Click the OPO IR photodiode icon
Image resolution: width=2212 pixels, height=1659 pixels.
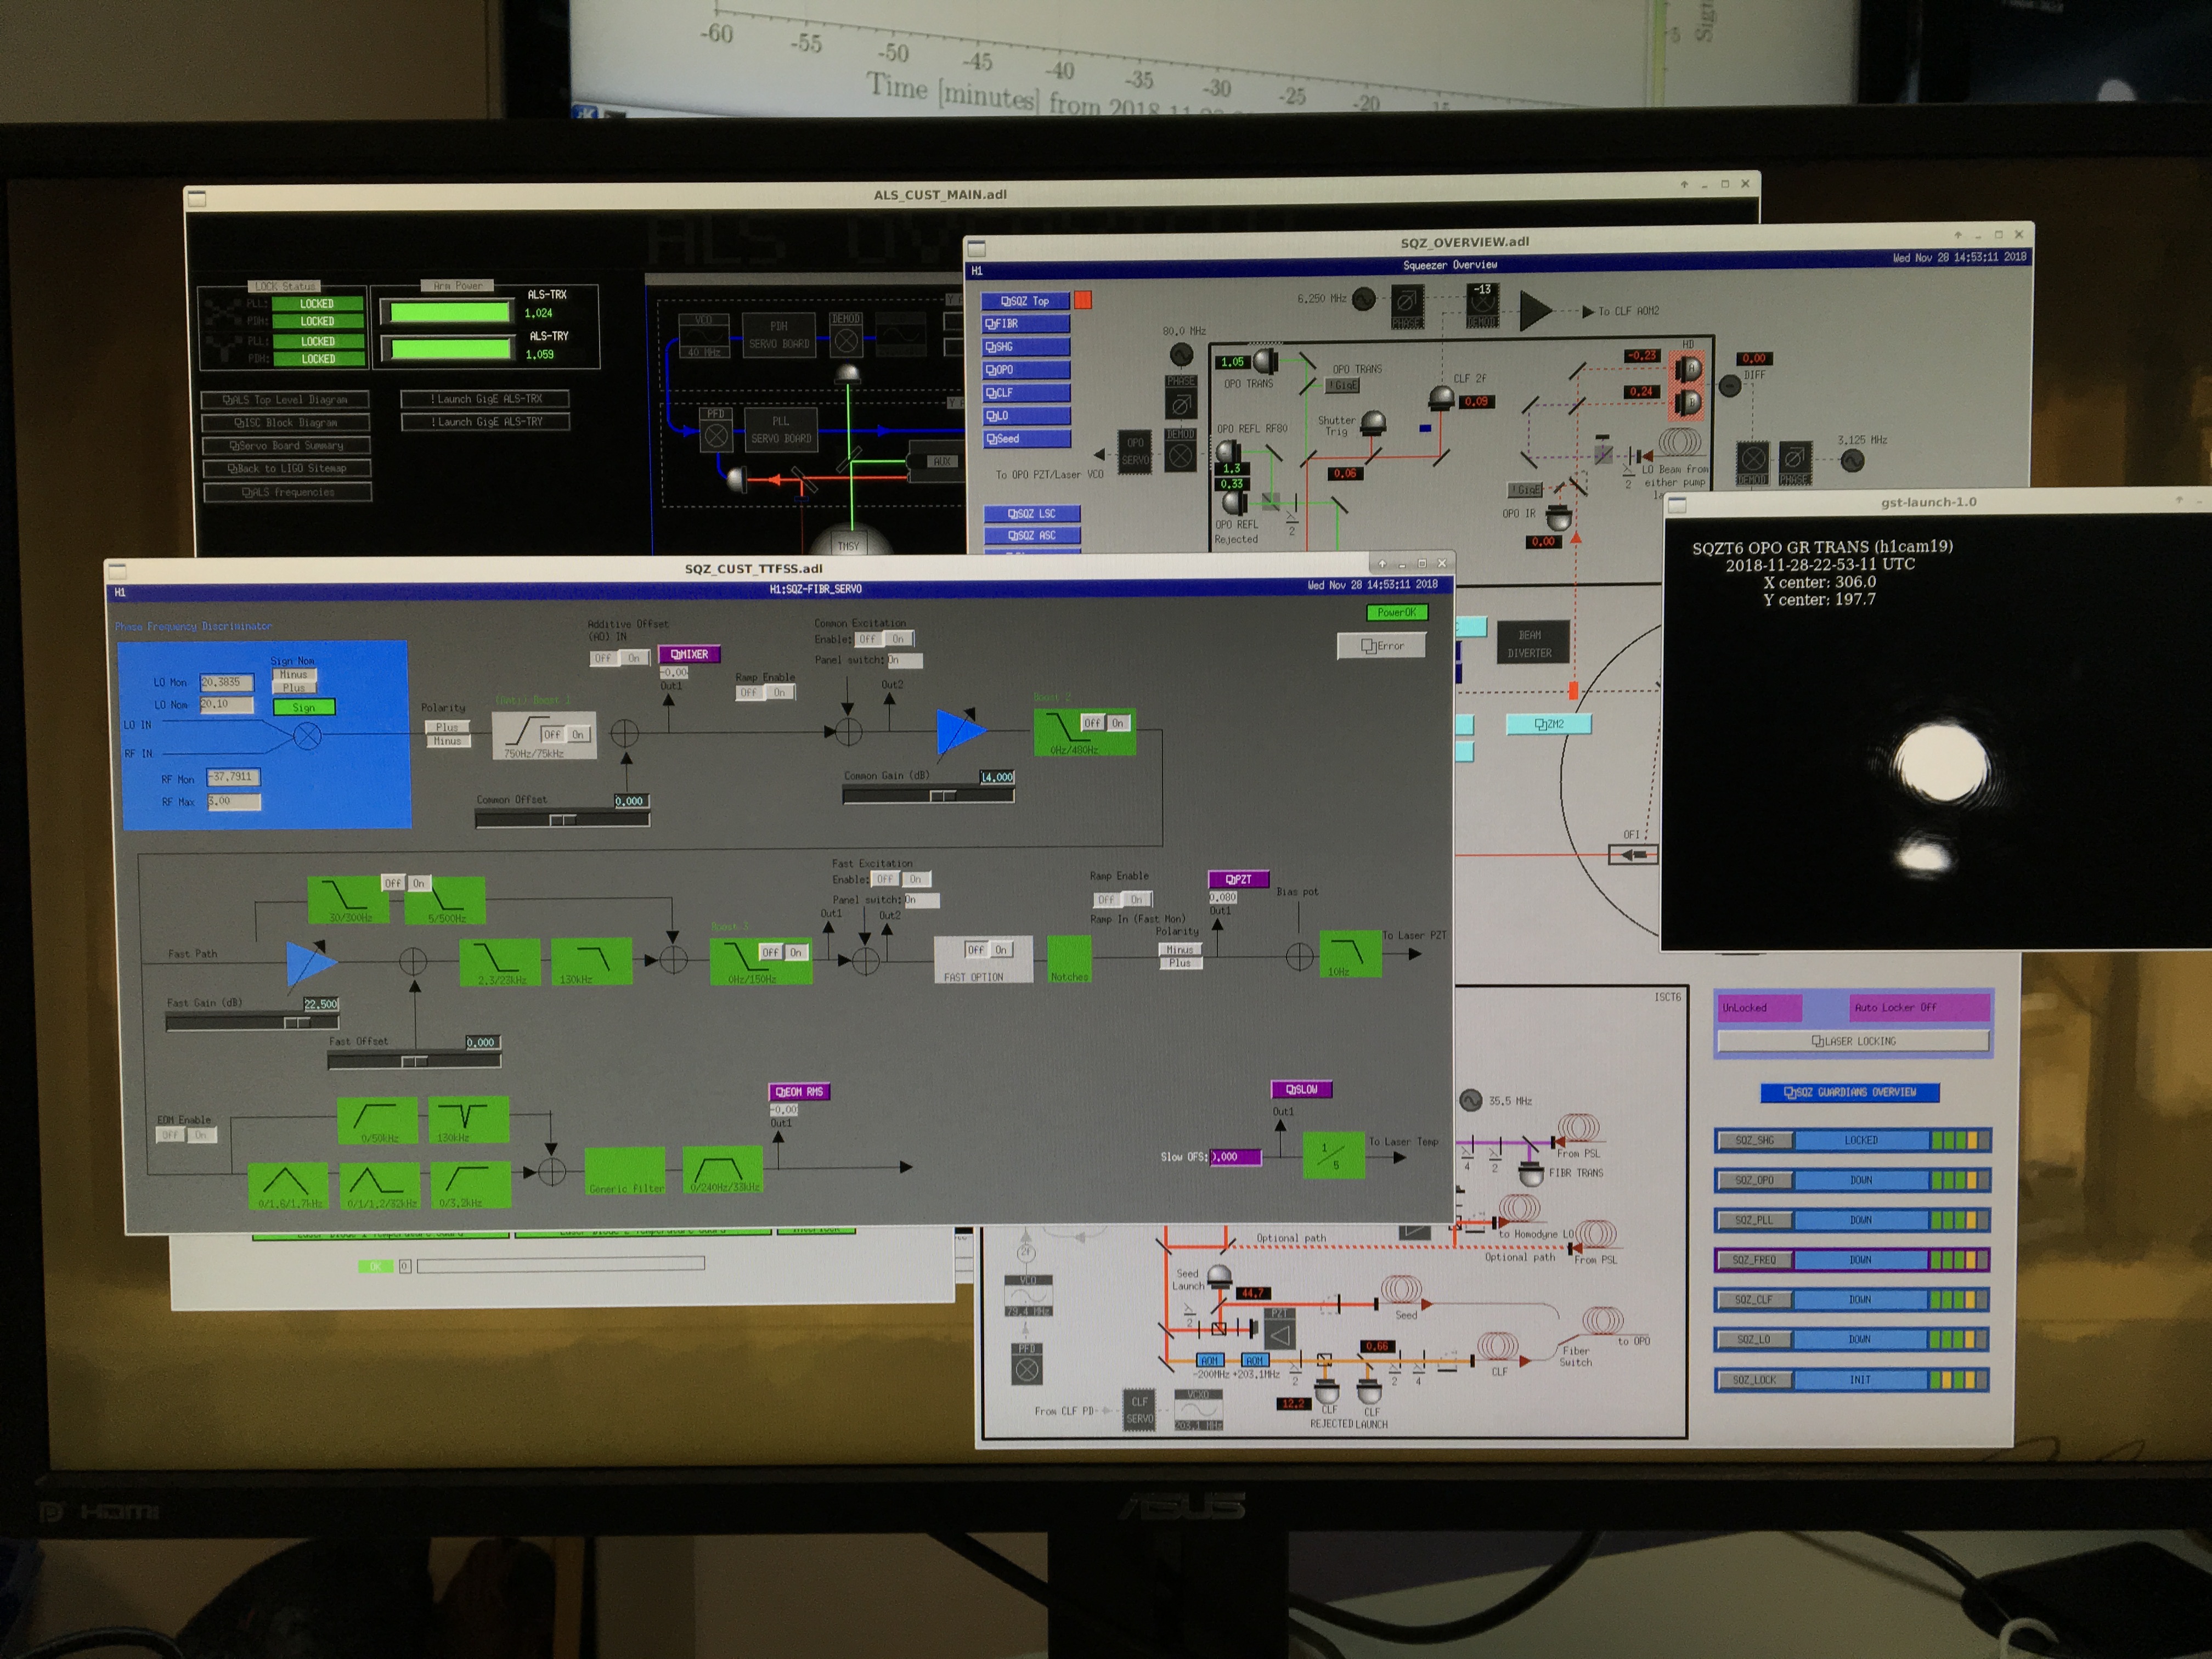click(x=1559, y=518)
